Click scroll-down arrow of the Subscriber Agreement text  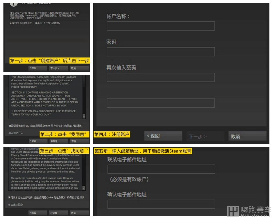point(84,116)
